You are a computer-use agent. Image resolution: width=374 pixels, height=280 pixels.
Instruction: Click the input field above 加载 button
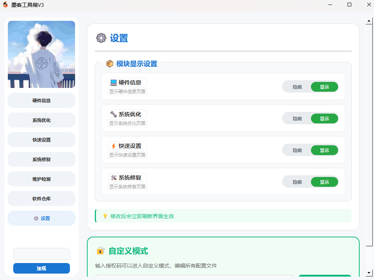click(42, 254)
